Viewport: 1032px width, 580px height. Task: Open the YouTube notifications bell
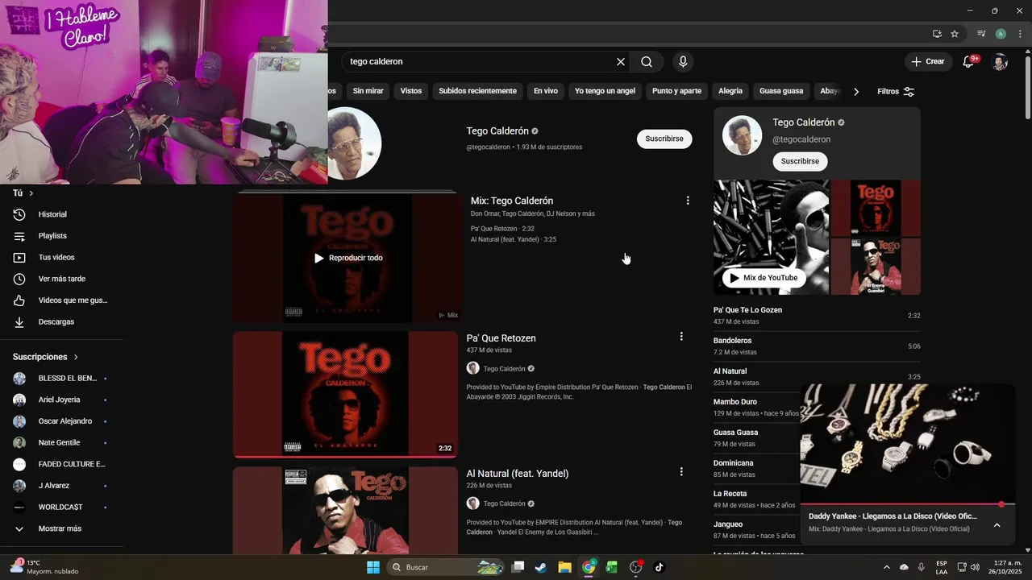[969, 62]
